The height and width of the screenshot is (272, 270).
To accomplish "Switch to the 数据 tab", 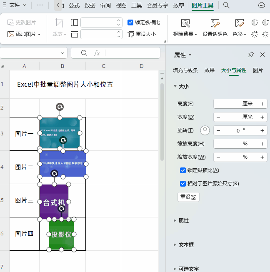I will pos(90,5).
